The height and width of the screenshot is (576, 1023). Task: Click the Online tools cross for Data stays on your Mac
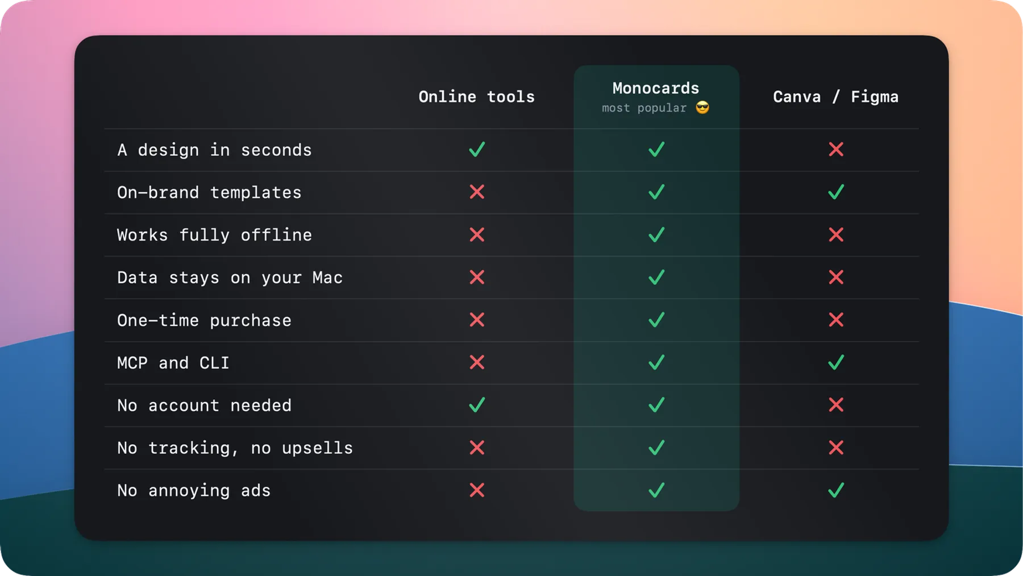[477, 277]
